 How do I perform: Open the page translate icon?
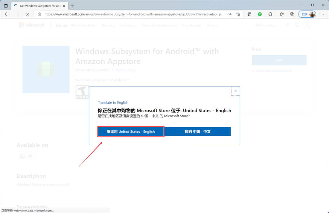pos(230,14)
